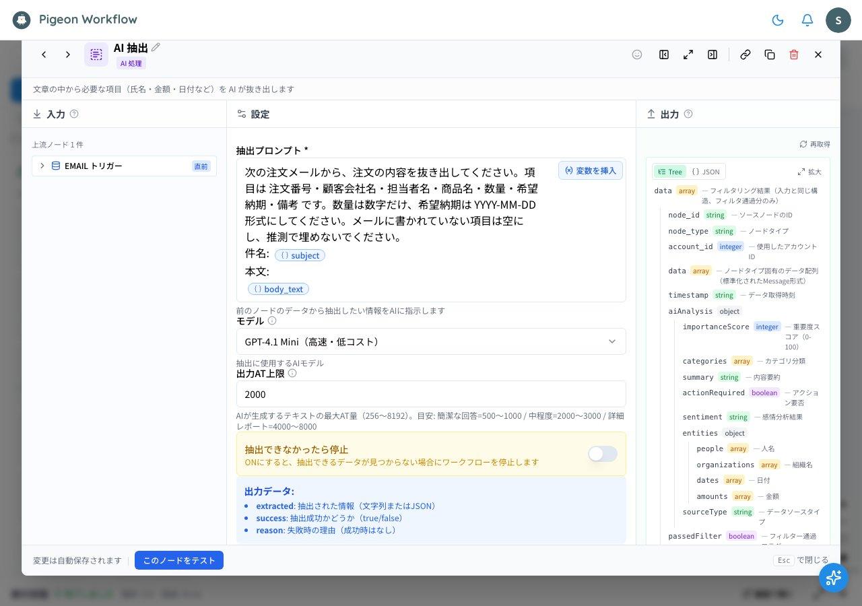Image resolution: width=862 pixels, height=606 pixels.
Task: Select sourceType row in output tree
Action: click(x=752, y=516)
